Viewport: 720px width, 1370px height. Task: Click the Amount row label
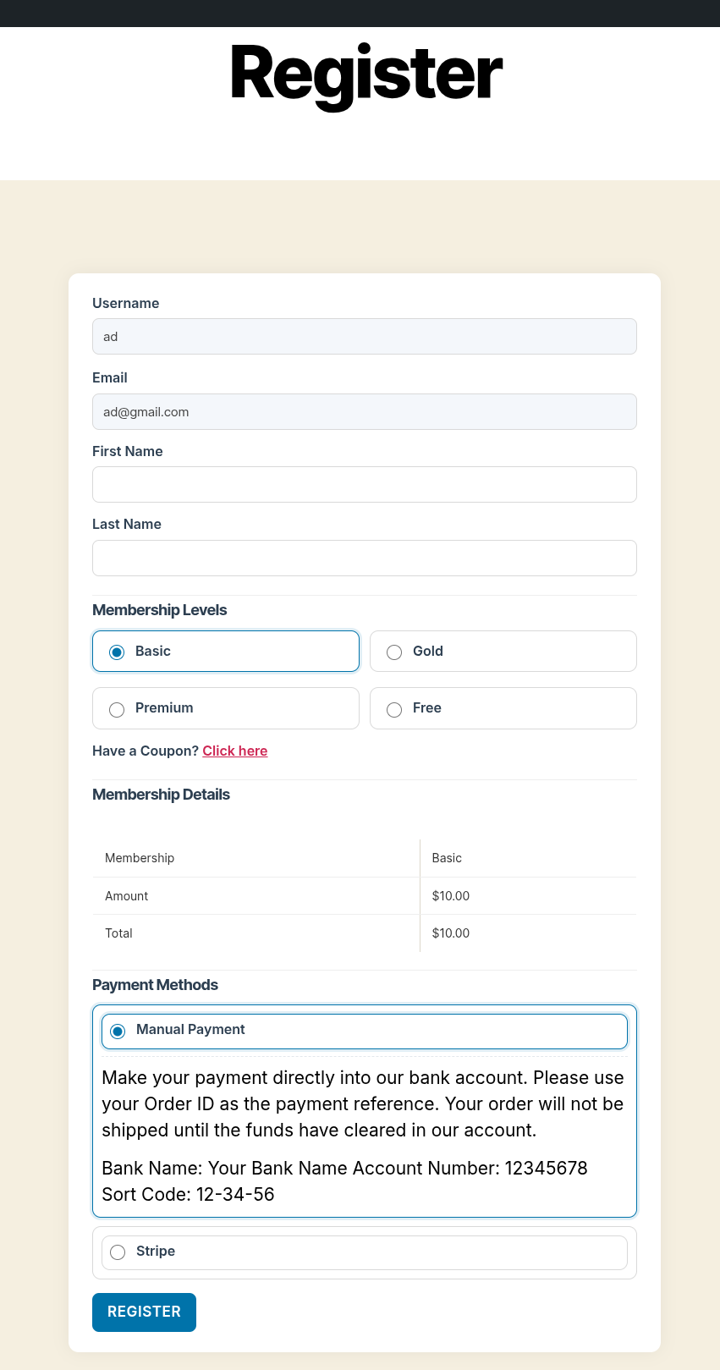pyautogui.click(x=127, y=896)
